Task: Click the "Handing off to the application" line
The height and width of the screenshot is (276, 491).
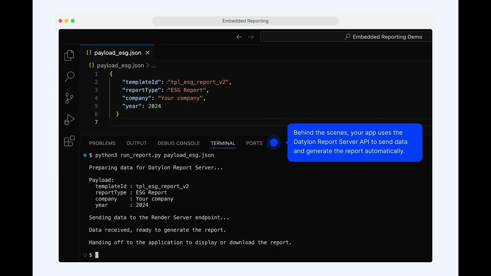Action: 190,242
